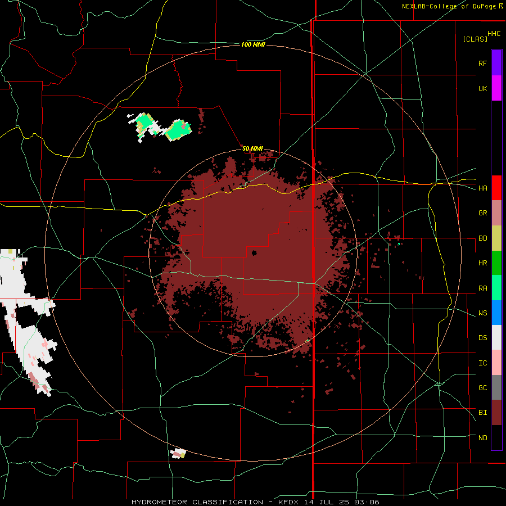The height and width of the screenshot is (506, 506).
Task: Click the "IC" legend label
Action: [x=482, y=363]
